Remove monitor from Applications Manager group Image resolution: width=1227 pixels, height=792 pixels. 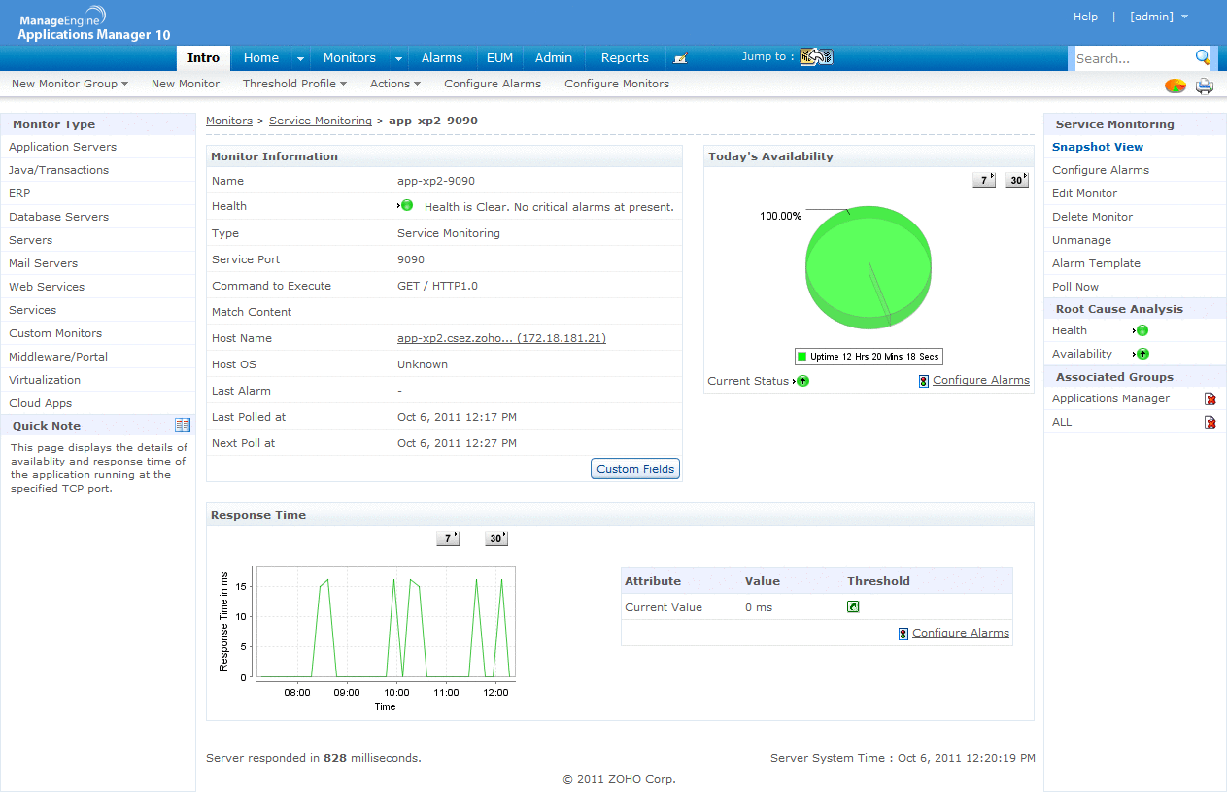1210,399
